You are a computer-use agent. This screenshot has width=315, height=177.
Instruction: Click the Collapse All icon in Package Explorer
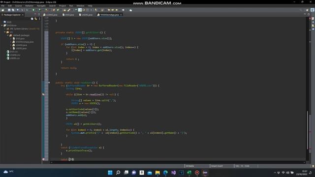tap(32, 19)
